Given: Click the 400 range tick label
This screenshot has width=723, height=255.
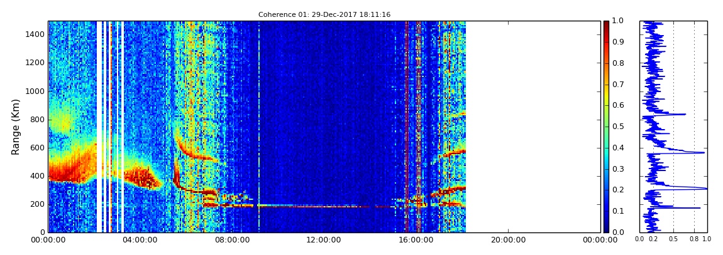Looking at the screenshot, I should coord(37,176).
